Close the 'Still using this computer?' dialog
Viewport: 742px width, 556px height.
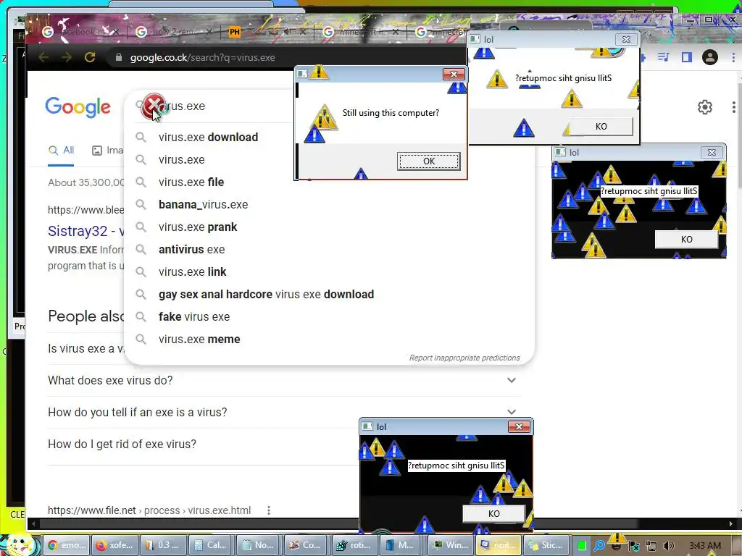pos(454,74)
